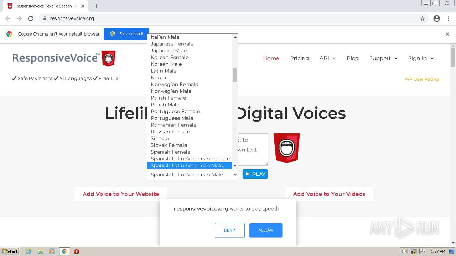Click the Action Center flag tray icon
This screenshot has height=256, width=456.
(422, 251)
